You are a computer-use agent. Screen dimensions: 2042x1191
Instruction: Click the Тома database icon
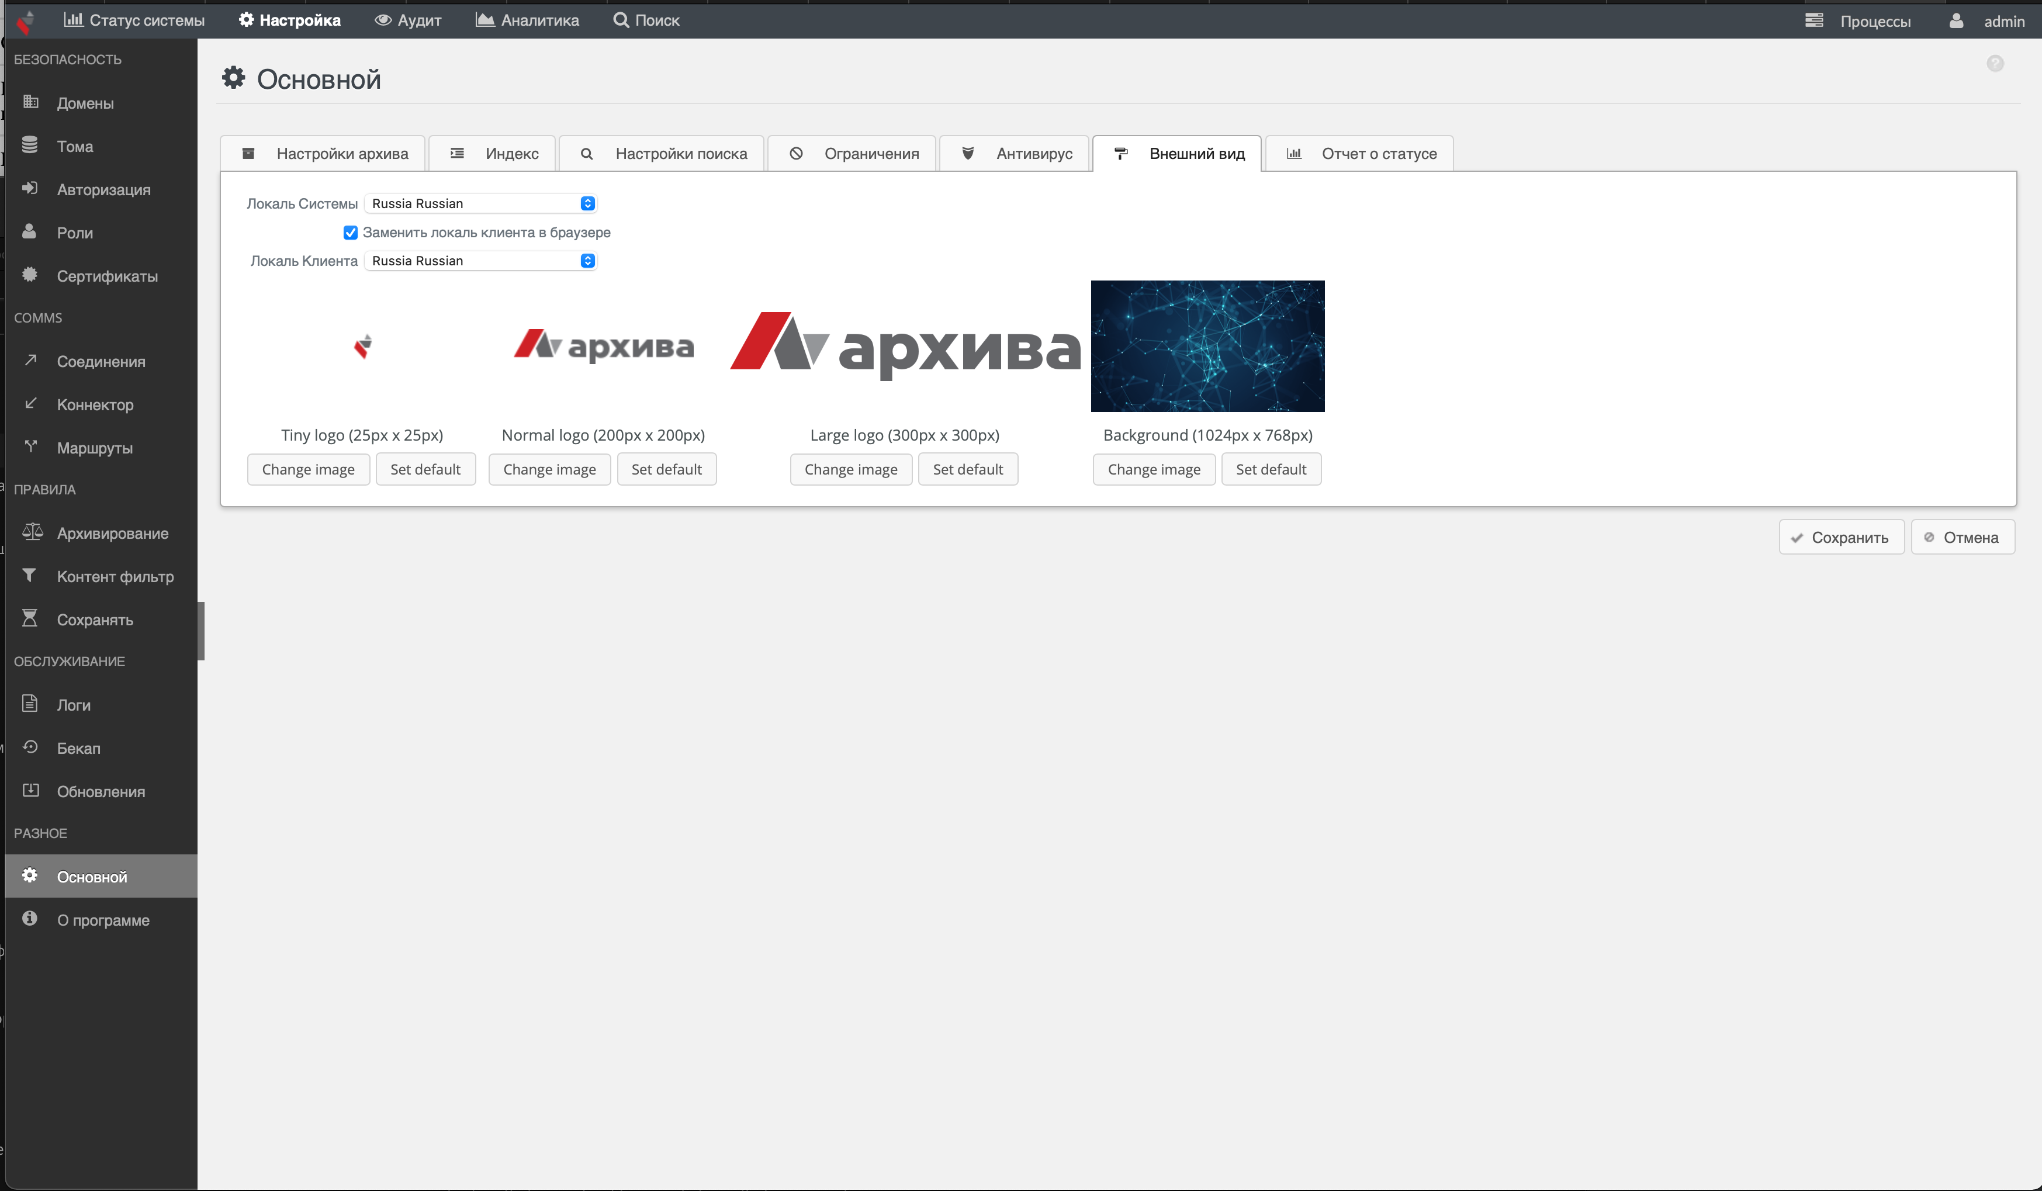point(30,145)
